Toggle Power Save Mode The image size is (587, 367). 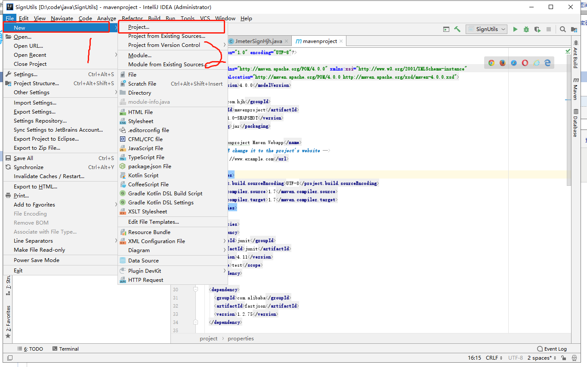[x=60, y=260]
